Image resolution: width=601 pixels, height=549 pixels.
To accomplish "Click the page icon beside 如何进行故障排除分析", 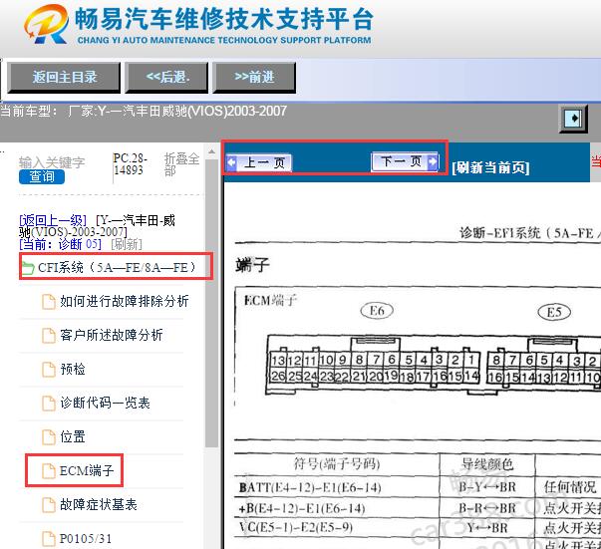I will (49, 302).
